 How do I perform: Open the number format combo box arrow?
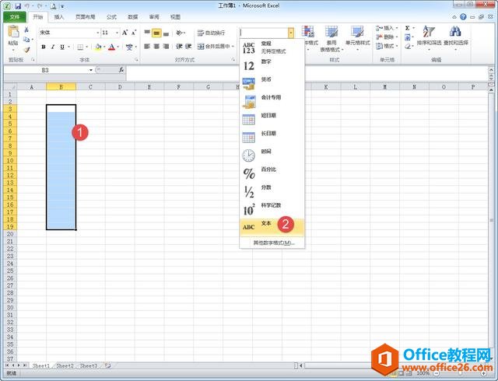(291, 33)
